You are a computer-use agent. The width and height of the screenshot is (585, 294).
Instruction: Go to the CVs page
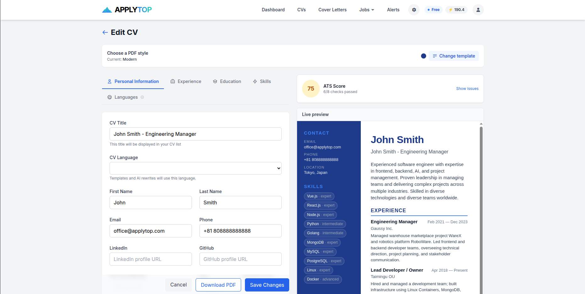tap(301, 10)
